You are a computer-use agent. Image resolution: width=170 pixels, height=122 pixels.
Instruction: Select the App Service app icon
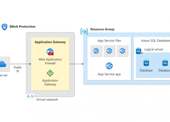(109, 66)
